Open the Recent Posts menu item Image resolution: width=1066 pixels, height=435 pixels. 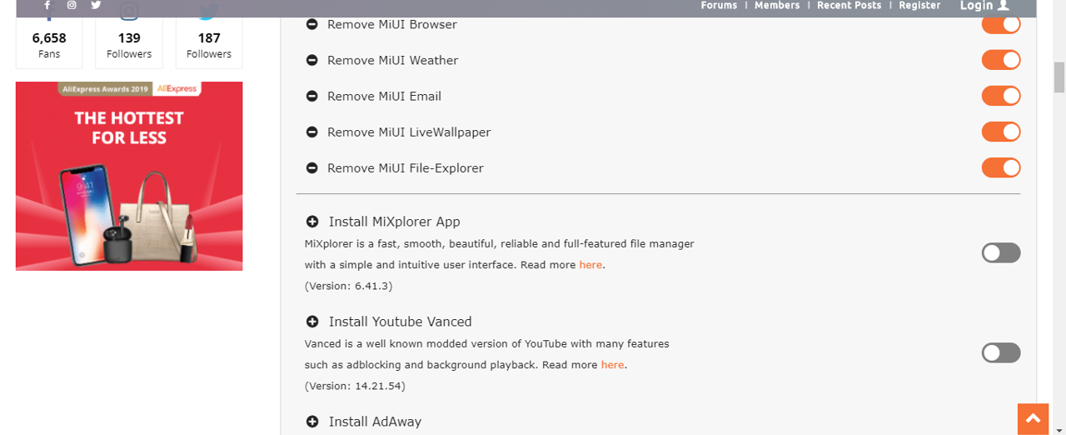[849, 6]
